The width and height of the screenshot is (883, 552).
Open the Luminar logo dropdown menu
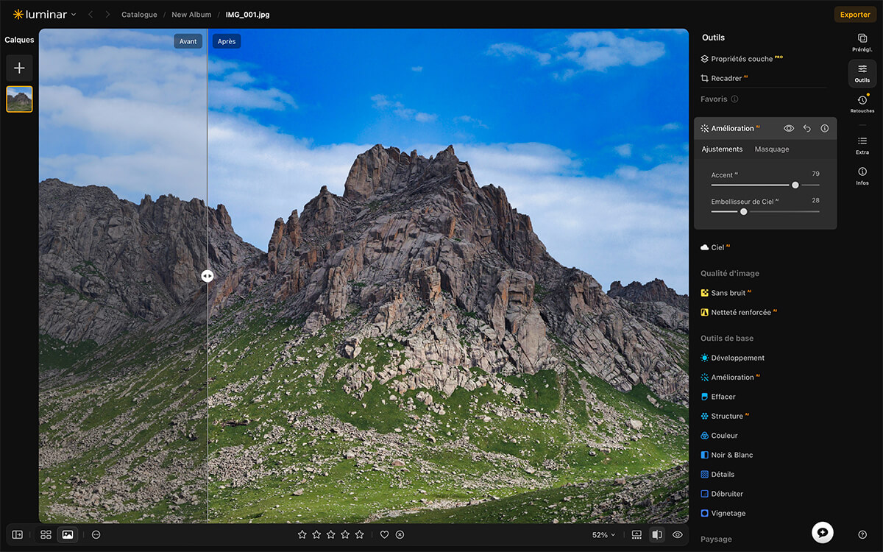[x=44, y=15]
